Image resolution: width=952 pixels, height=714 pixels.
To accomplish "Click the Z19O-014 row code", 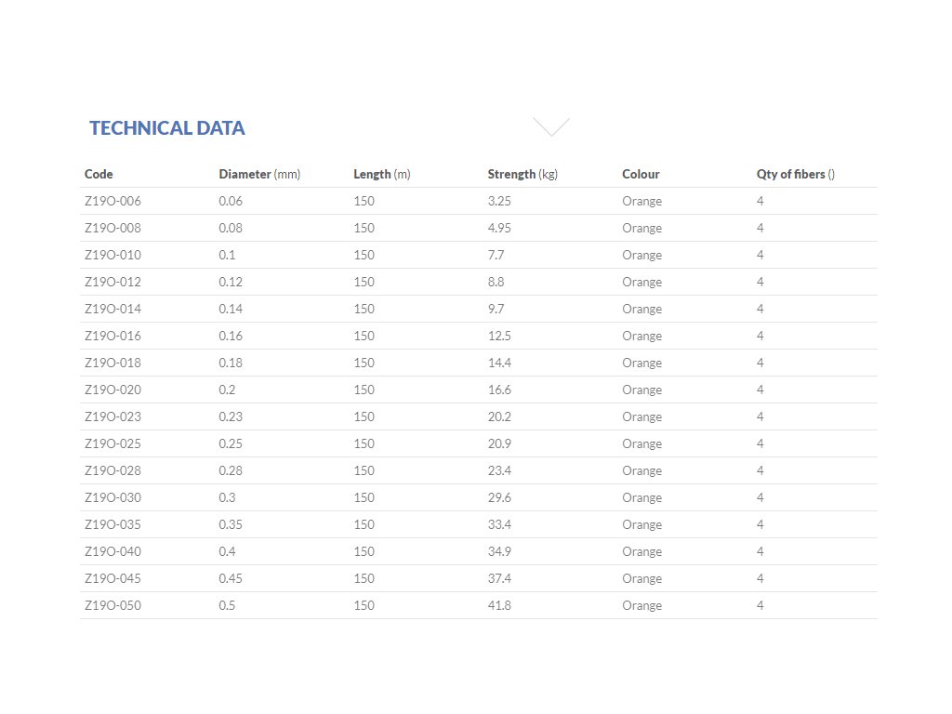I will 112,309.
